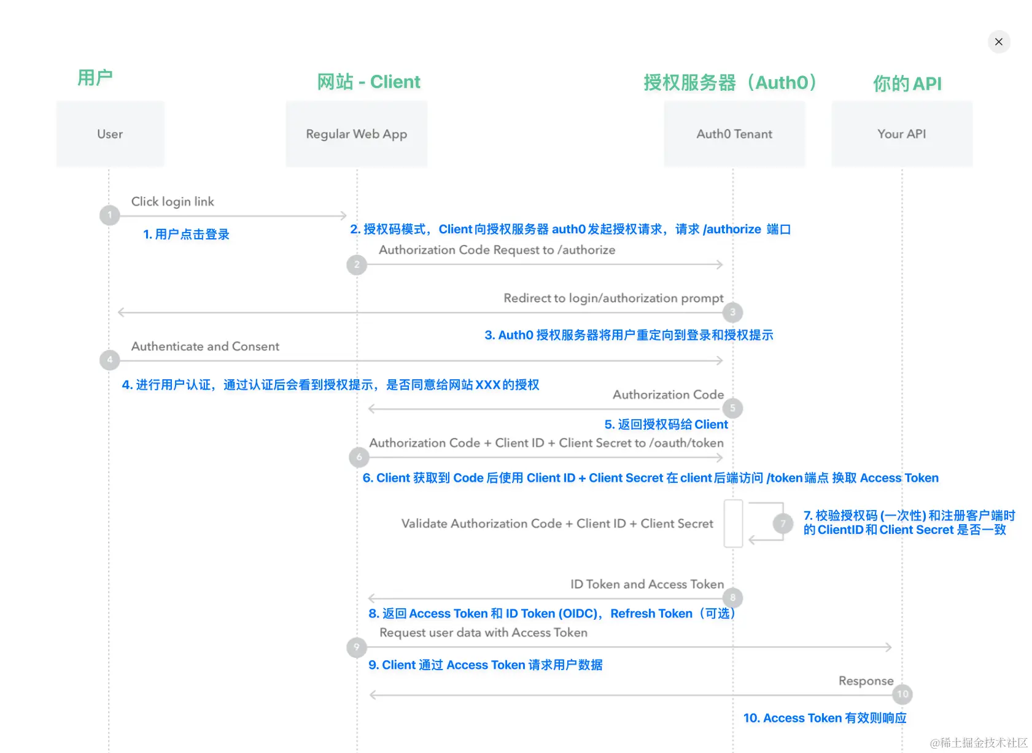This screenshot has width=1032, height=753.
Task: Click the self-loop validation box on Auth0 lifeline
Action: pos(734,523)
